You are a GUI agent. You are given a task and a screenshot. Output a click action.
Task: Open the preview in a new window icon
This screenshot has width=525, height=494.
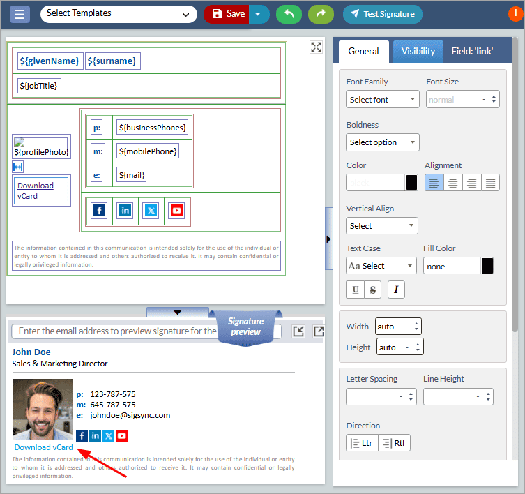pyautogui.click(x=319, y=331)
